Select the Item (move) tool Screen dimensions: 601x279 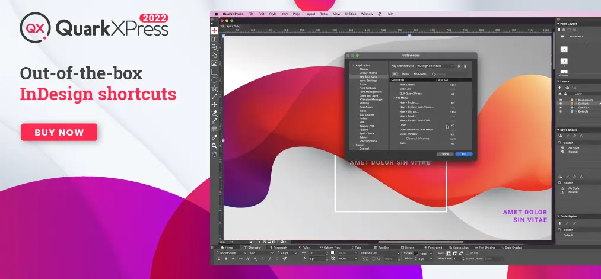click(x=214, y=31)
